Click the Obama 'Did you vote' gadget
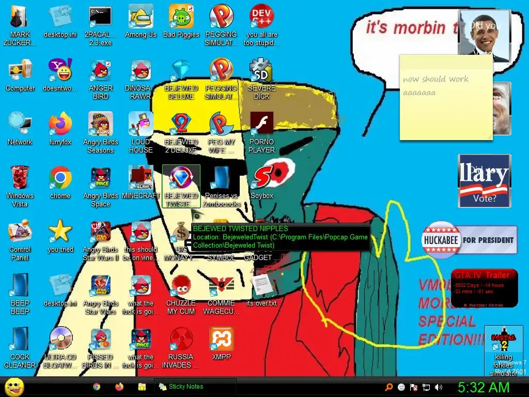Viewport: 529px width, 397px height. click(485, 36)
